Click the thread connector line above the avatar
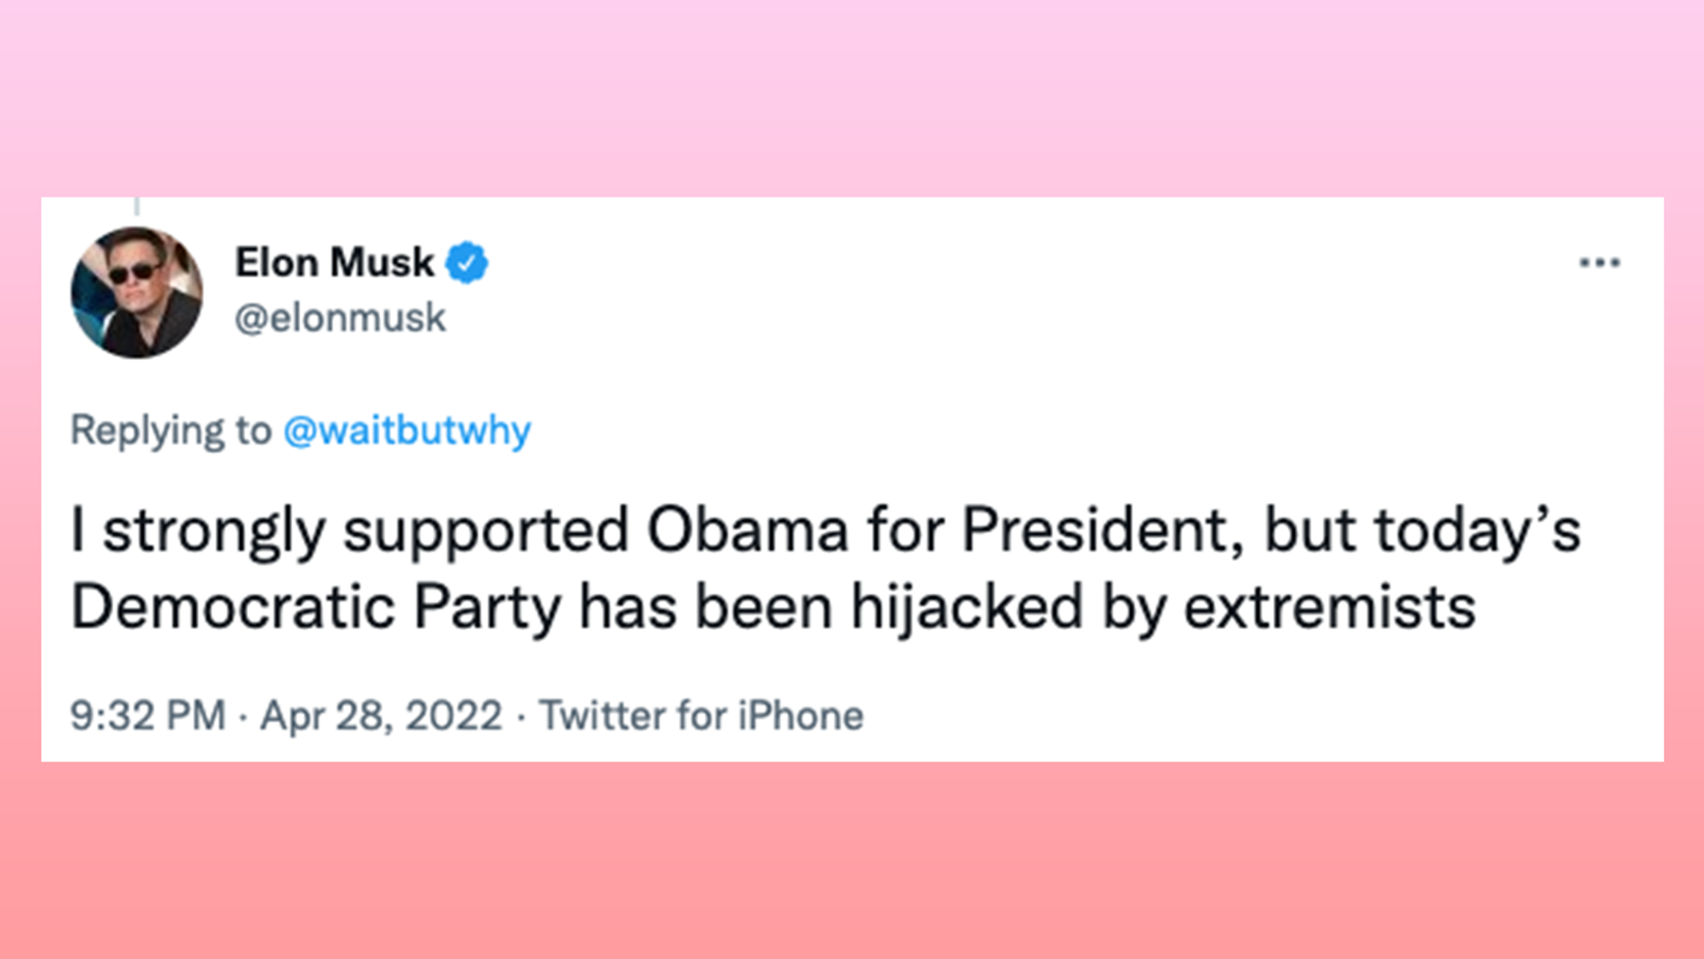The image size is (1704, 959). [x=137, y=207]
